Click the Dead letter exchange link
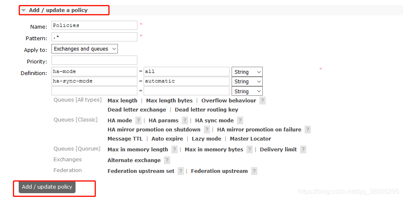 [x=137, y=110]
